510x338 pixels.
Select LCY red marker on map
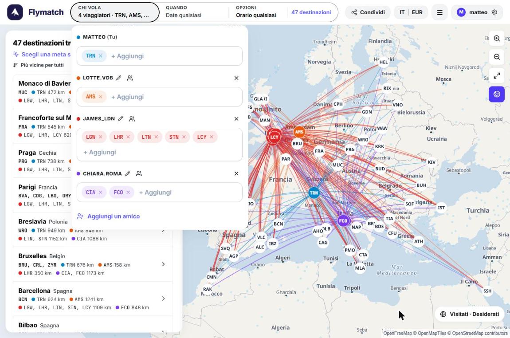(x=274, y=137)
